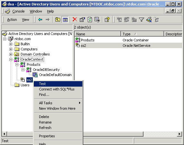Screen dimensions: 184x145
Task: Open the Help menu in menu bar
Action: pos(51,11)
